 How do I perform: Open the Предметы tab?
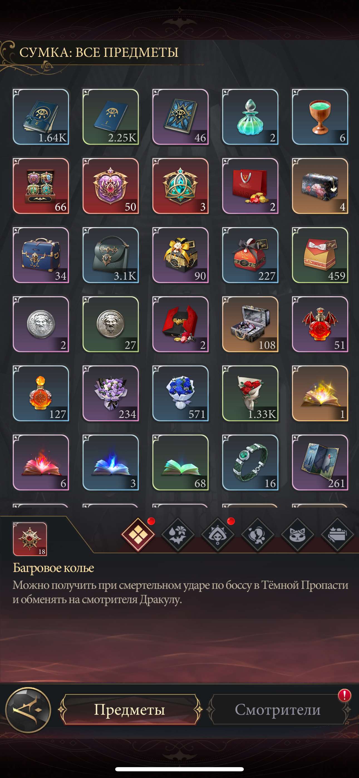pyautogui.click(x=130, y=709)
